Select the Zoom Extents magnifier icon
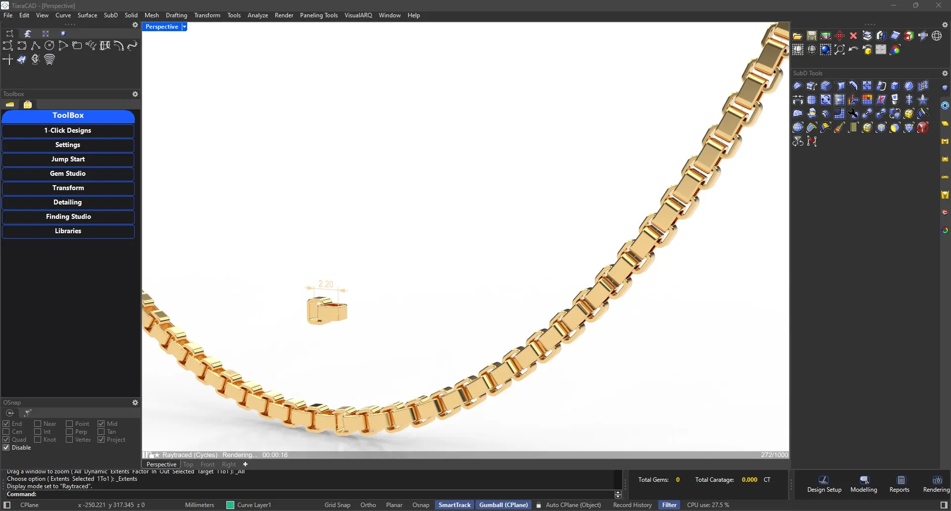 click(x=839, y=50)
